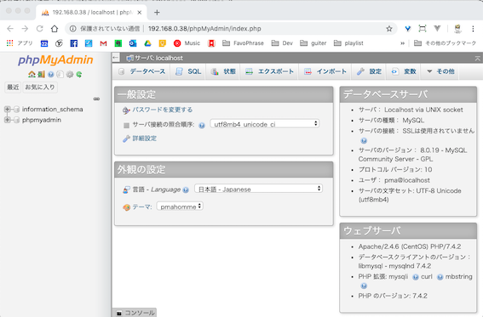The height and width of the screenshot is (317, 483).
Task: Open the 変数 tab
Action: click(404, 71)
